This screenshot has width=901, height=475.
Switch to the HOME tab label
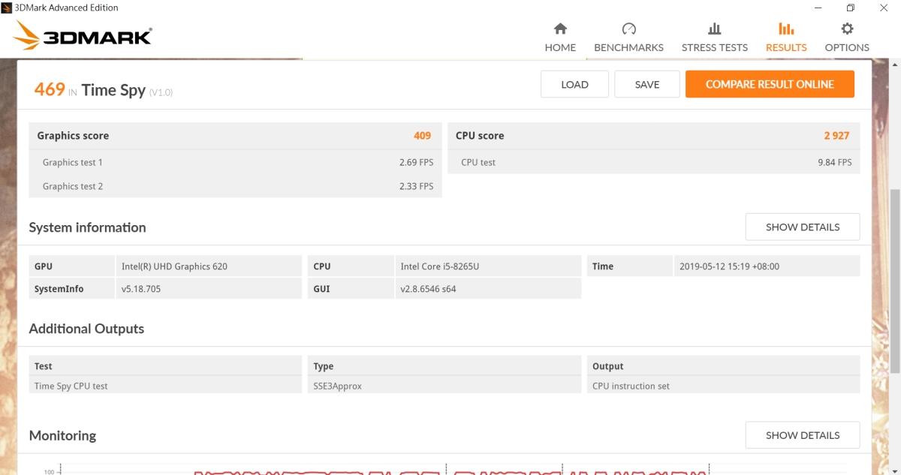tap(560, 47)
